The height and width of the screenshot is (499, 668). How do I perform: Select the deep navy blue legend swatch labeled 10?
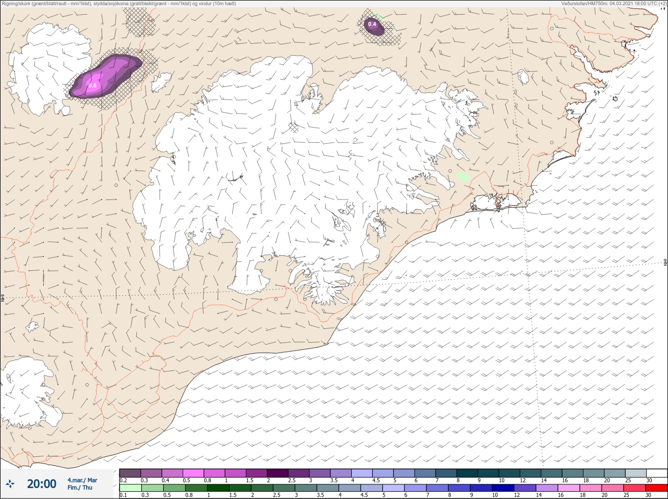[x=503, y=488]
